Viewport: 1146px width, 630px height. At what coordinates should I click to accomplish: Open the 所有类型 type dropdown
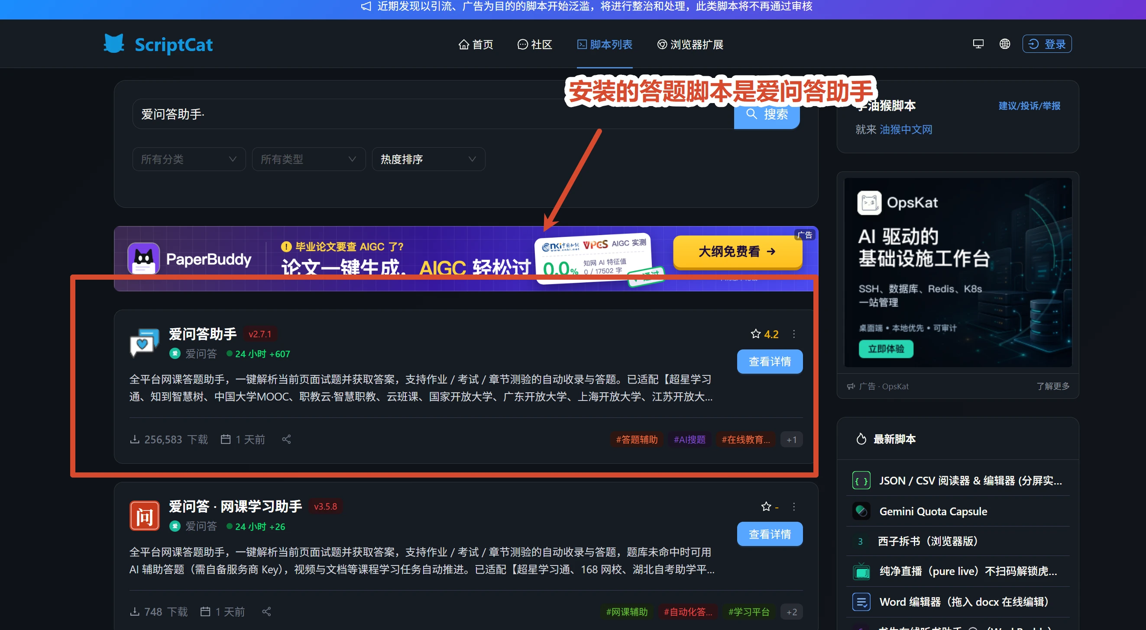(309, 159)
